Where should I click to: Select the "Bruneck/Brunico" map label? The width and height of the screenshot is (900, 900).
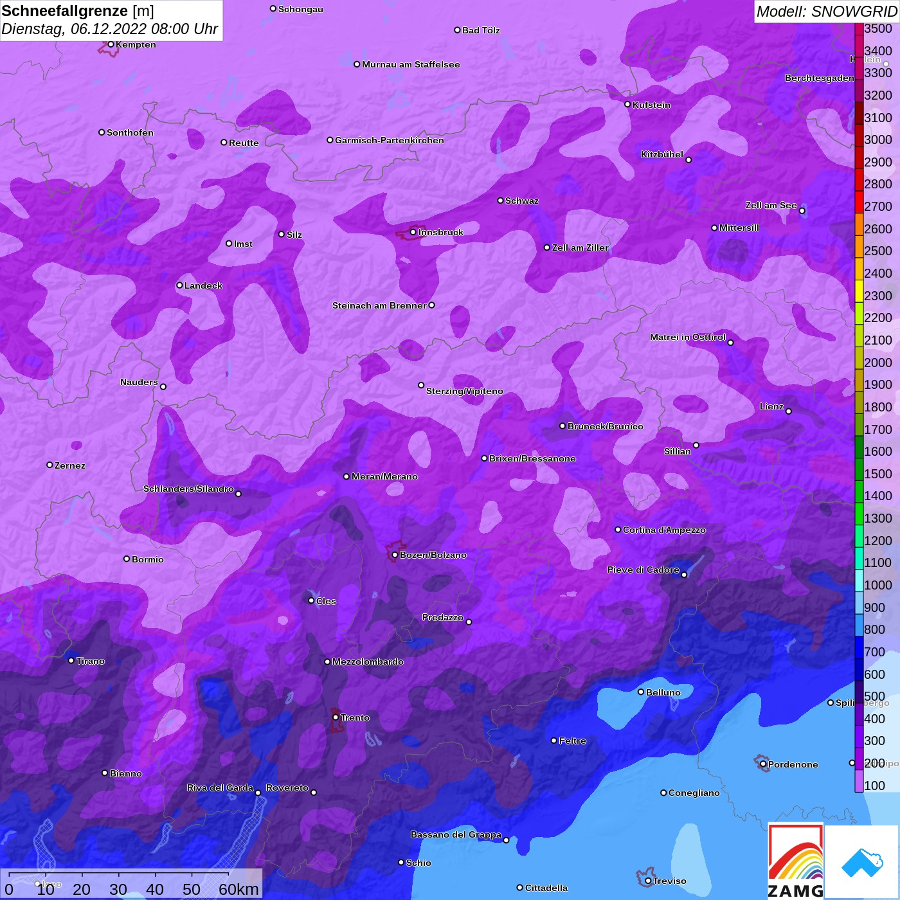[605, 426]
